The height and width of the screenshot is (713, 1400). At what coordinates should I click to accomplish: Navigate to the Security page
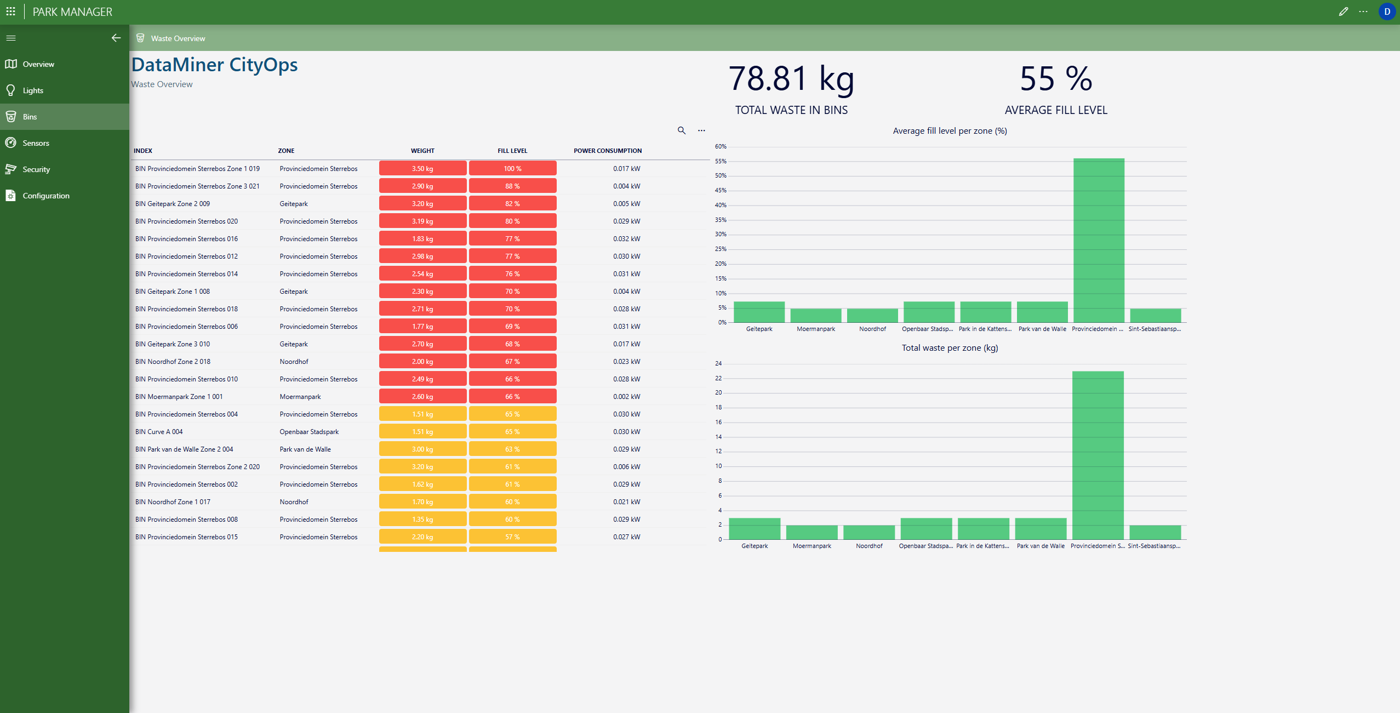36,169
